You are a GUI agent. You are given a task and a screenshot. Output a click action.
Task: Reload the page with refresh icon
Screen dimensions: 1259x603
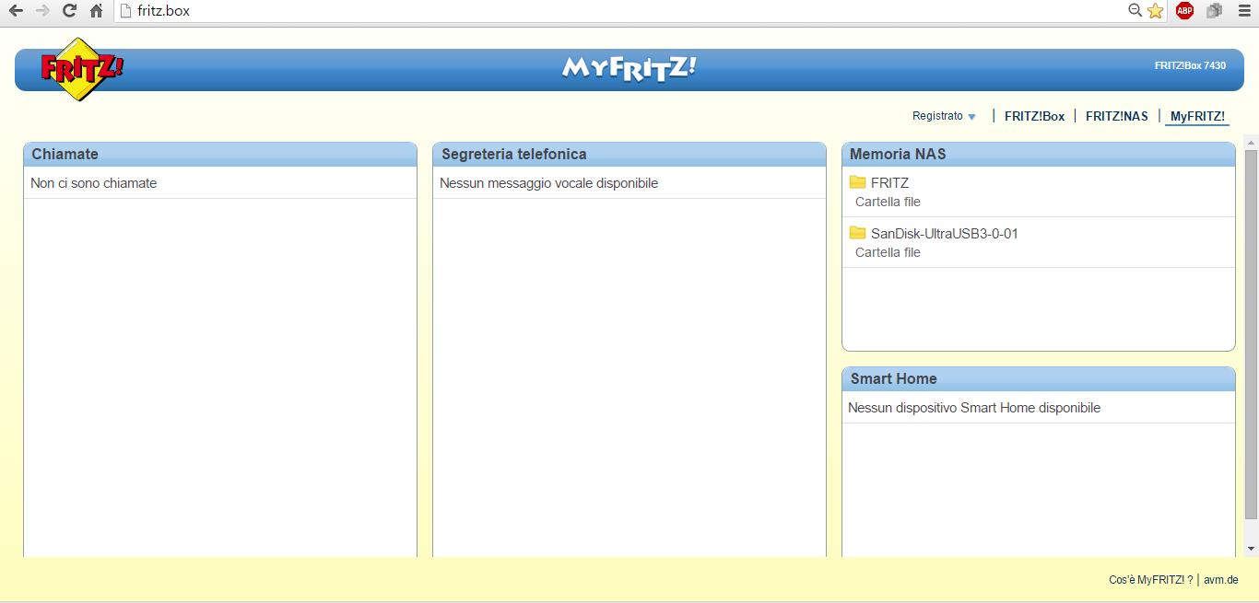point(69,11)
